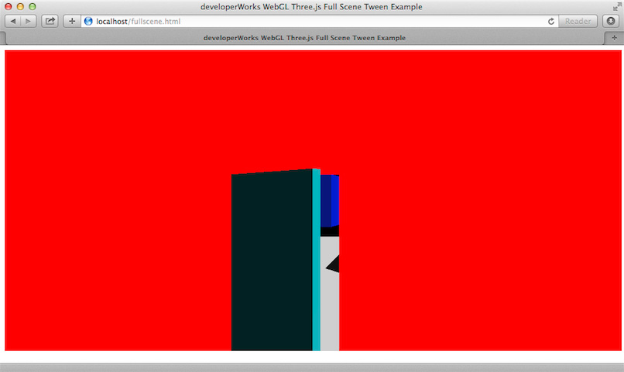Screen dimensions: 624x372
Task: Click the globe site icon in address bar
Action: 88,21
